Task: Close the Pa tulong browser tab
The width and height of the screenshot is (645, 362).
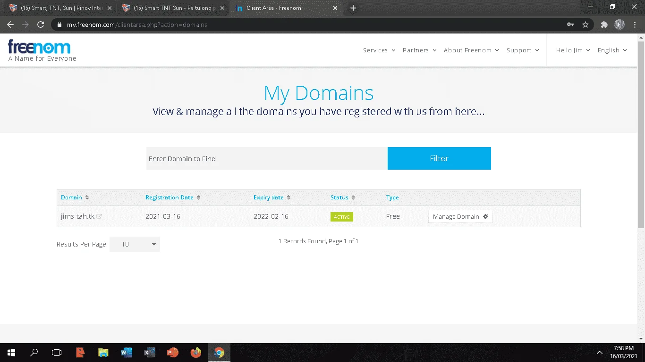Action: click(x=222, y=8)
